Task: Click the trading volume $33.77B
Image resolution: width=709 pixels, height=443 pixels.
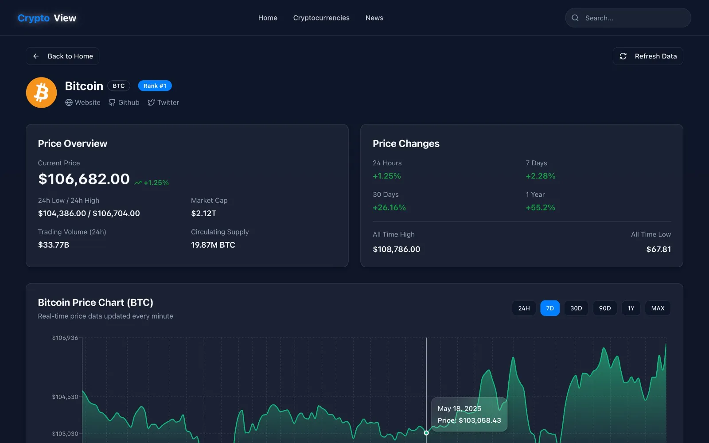Action: pos(54,245)
